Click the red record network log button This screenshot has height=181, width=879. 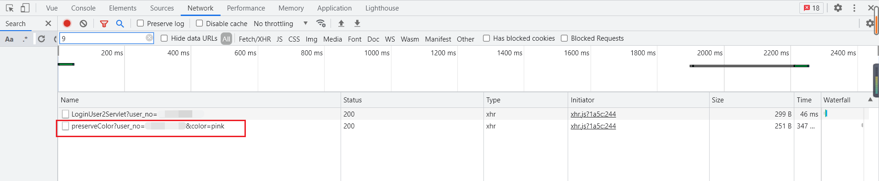point(67,23)
